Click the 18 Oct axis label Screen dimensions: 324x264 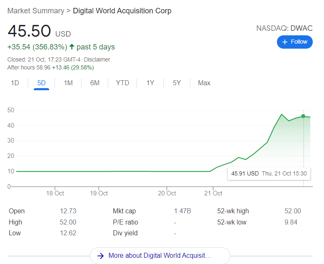coord(55,193)
